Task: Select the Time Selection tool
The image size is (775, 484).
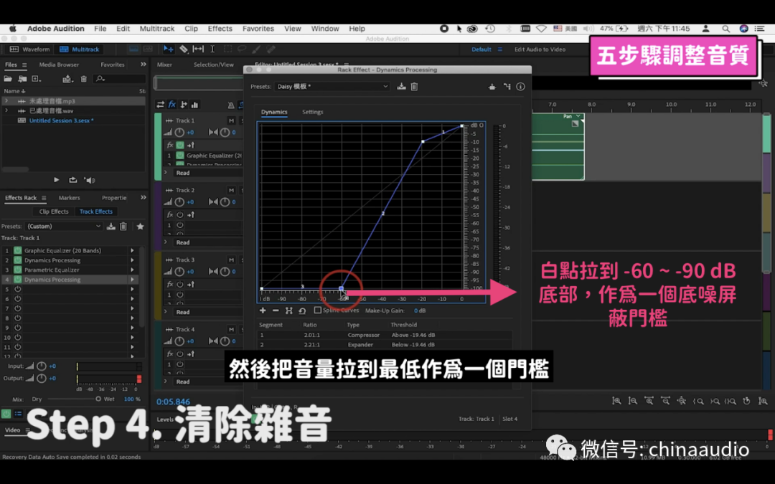Action: [212, 49]
